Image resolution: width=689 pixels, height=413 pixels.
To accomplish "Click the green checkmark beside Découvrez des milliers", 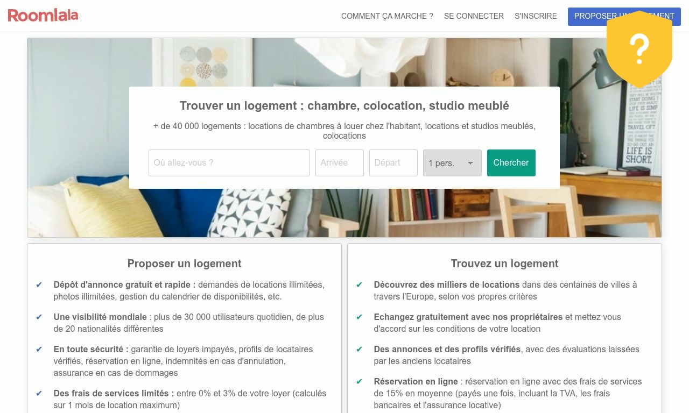I will point(359,285).
